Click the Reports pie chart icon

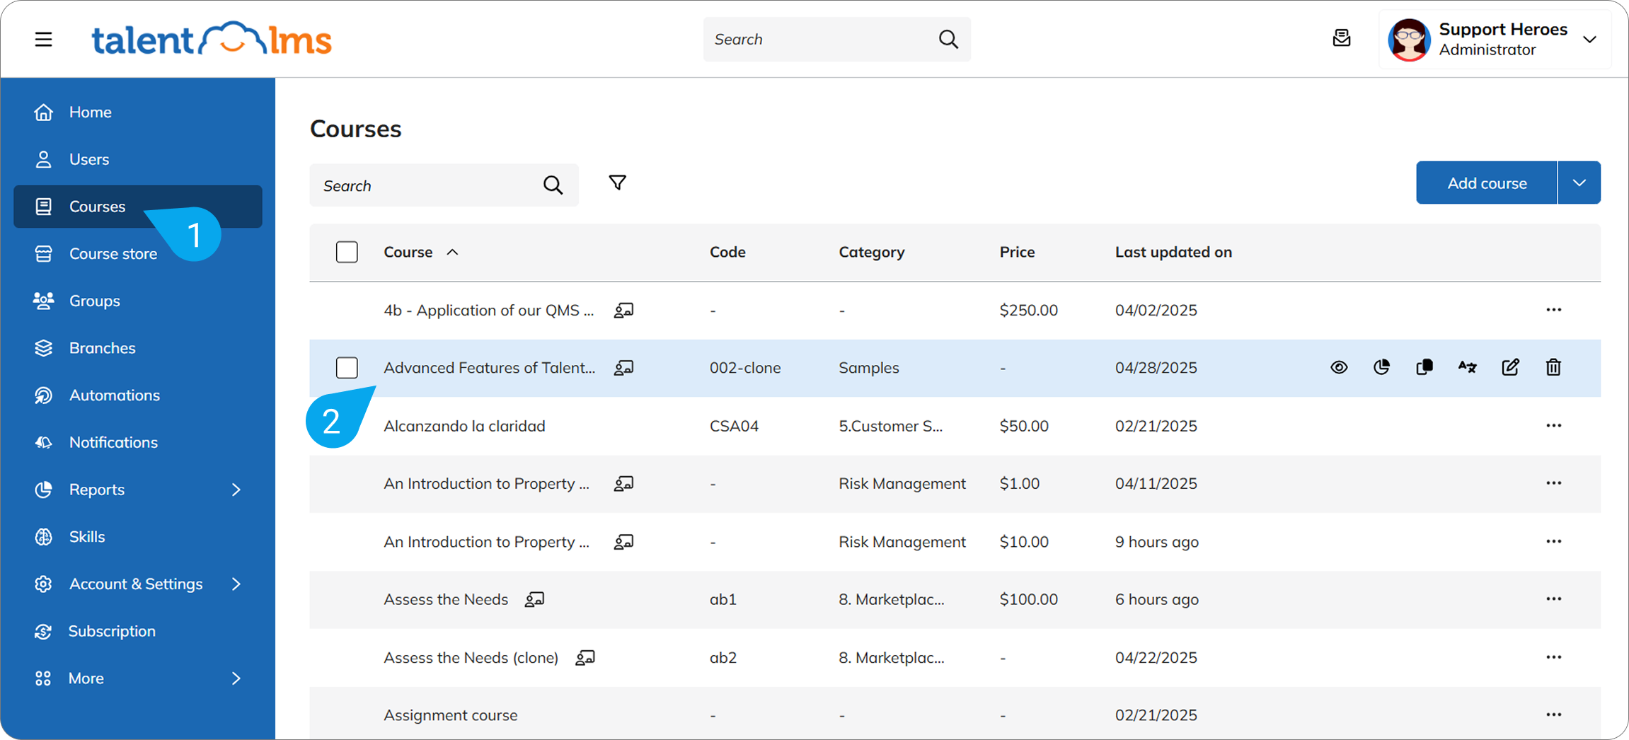(43, 490)
